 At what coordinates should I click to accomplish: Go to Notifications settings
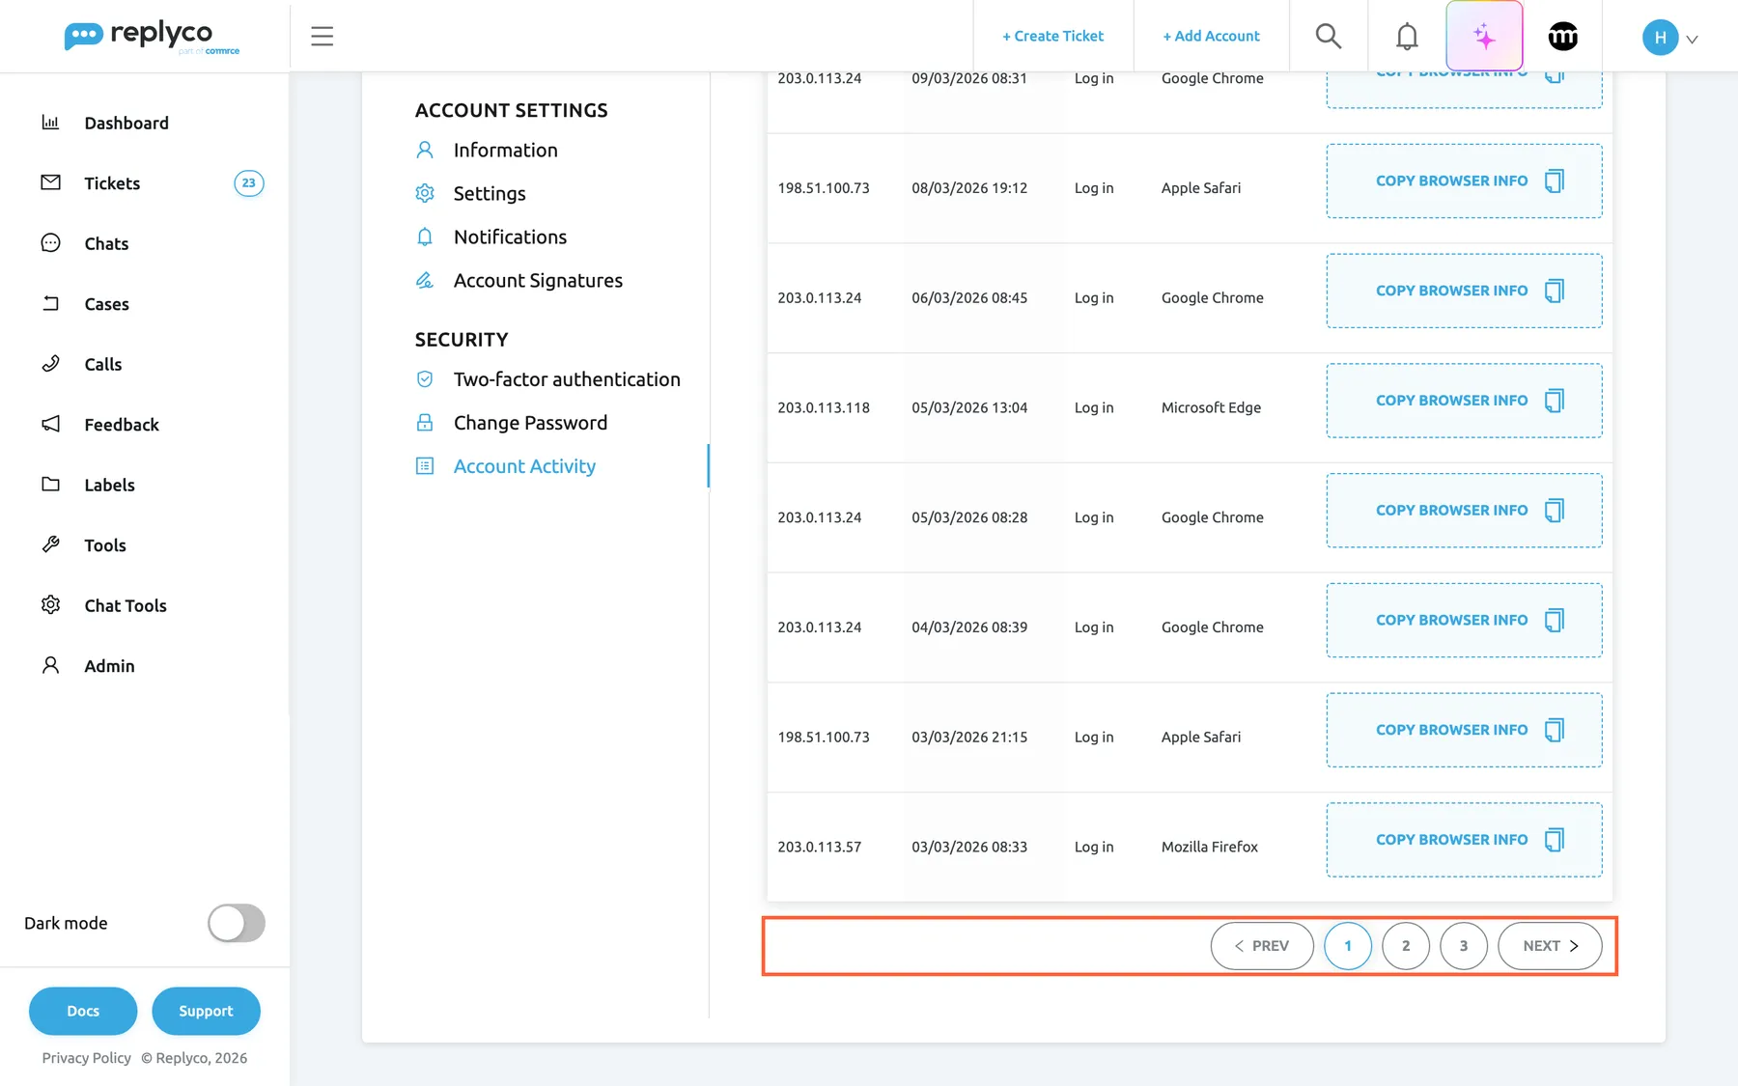coord(510,237)
